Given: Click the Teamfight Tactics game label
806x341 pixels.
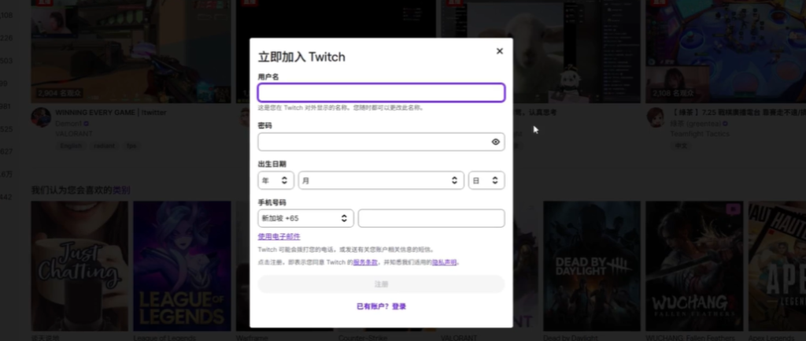Looking at the screenshot, I should [700, 134].
